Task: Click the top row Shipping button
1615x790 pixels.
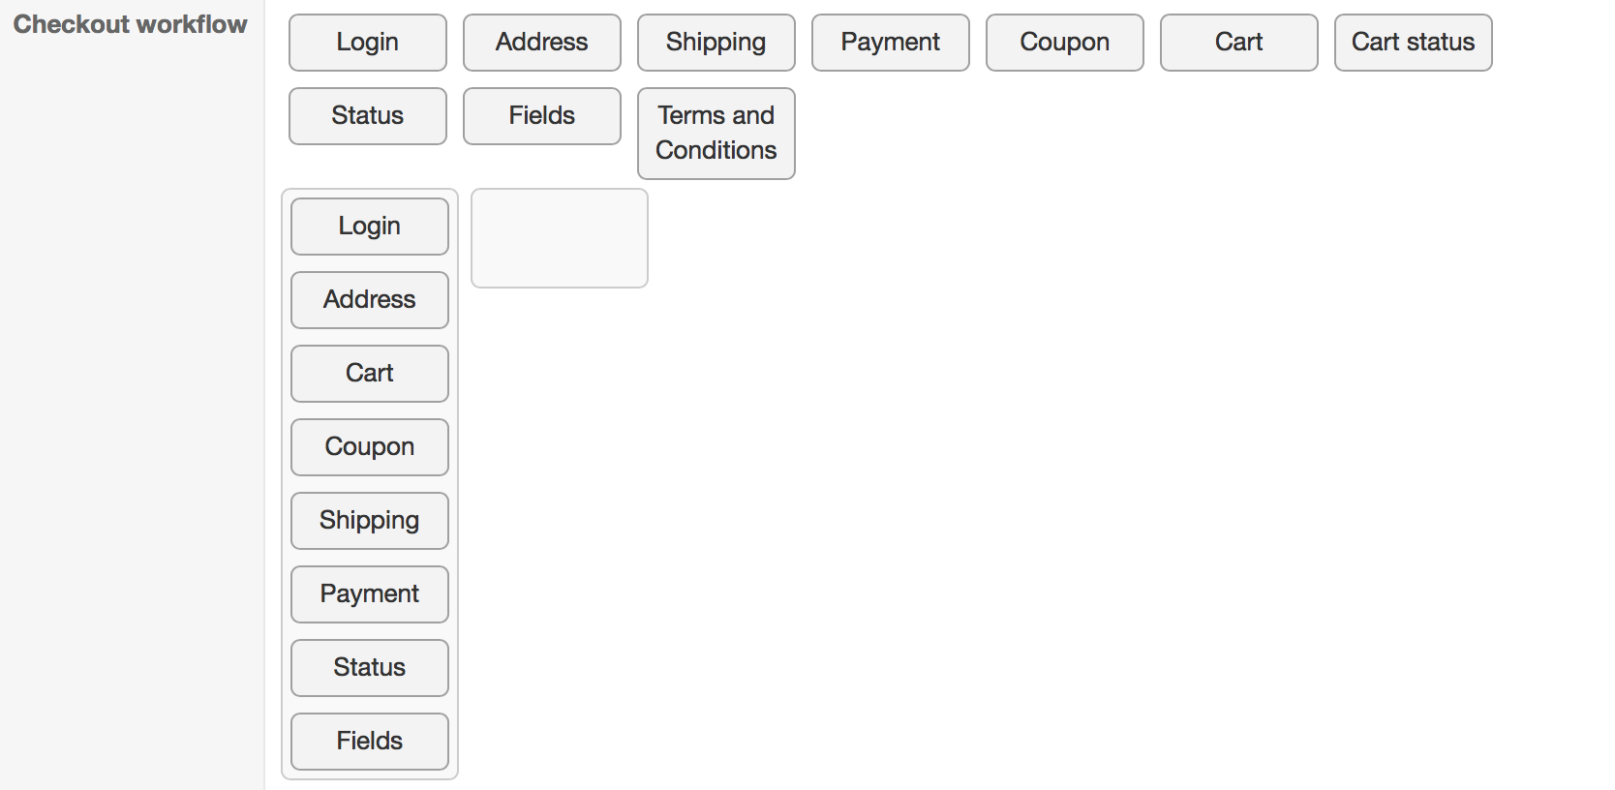Action: (716, 43)
